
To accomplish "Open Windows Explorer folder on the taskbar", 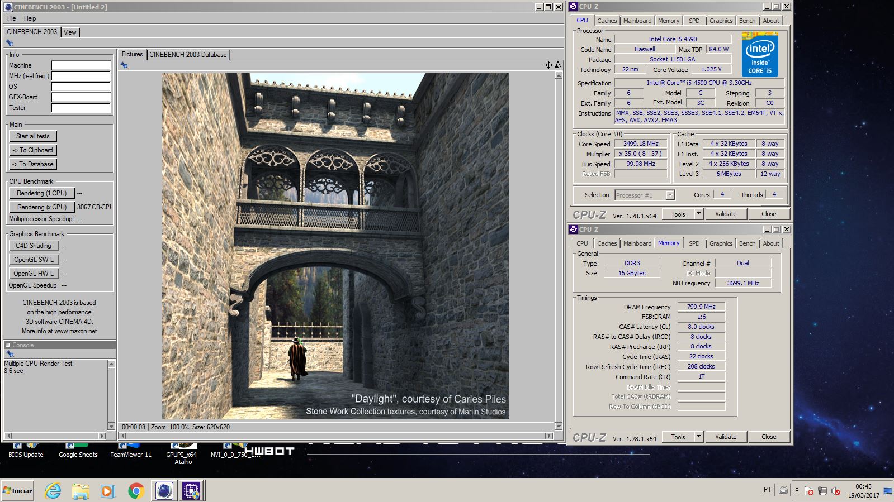I will tap(81, 491).
